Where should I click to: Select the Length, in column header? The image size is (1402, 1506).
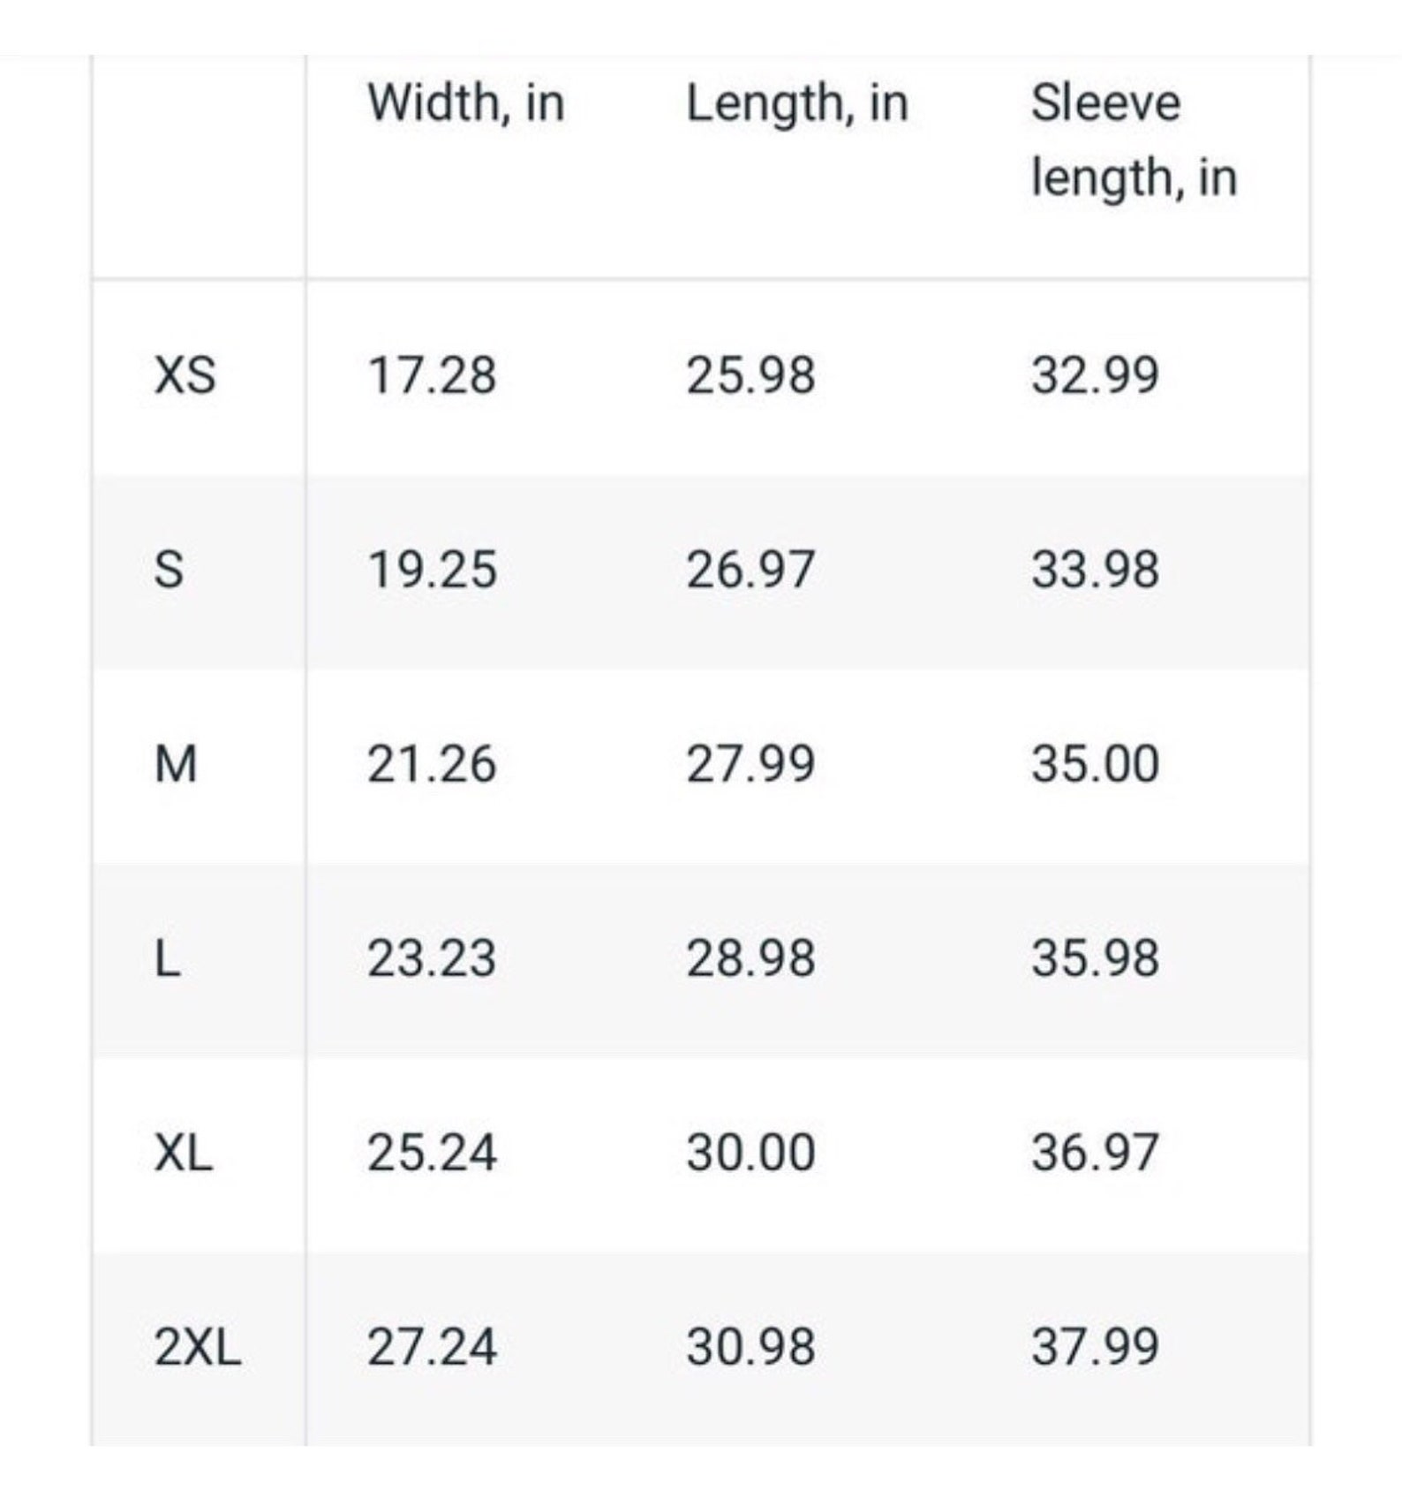pyautogui.click(x=797, y=104)
